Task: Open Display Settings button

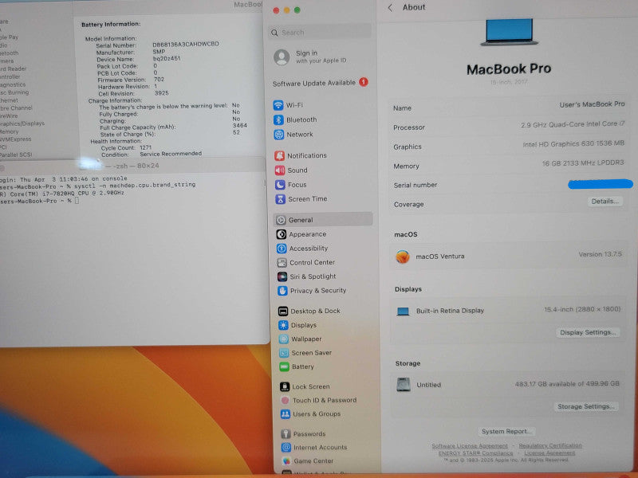Action: pos(588,332)
